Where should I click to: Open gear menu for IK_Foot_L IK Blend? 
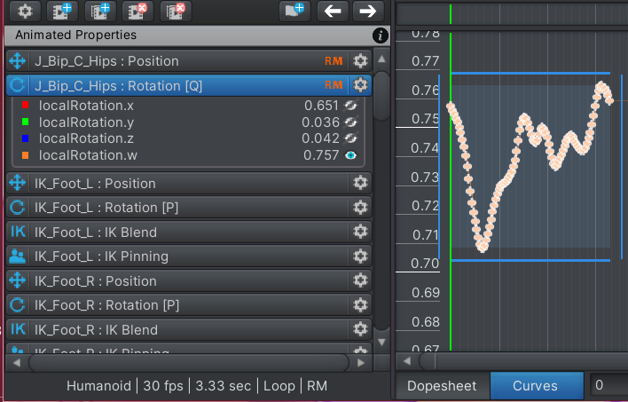click(360, 232)
